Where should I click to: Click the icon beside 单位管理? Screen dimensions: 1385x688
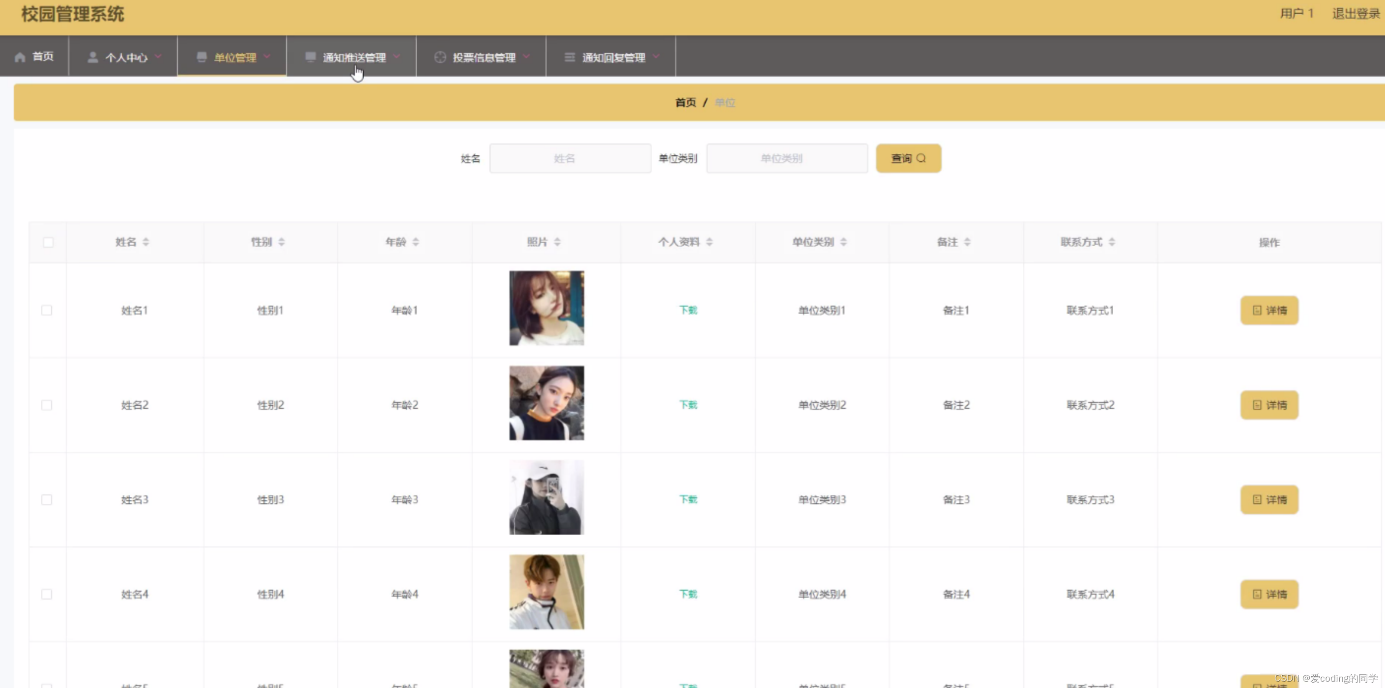pos(202,57)
